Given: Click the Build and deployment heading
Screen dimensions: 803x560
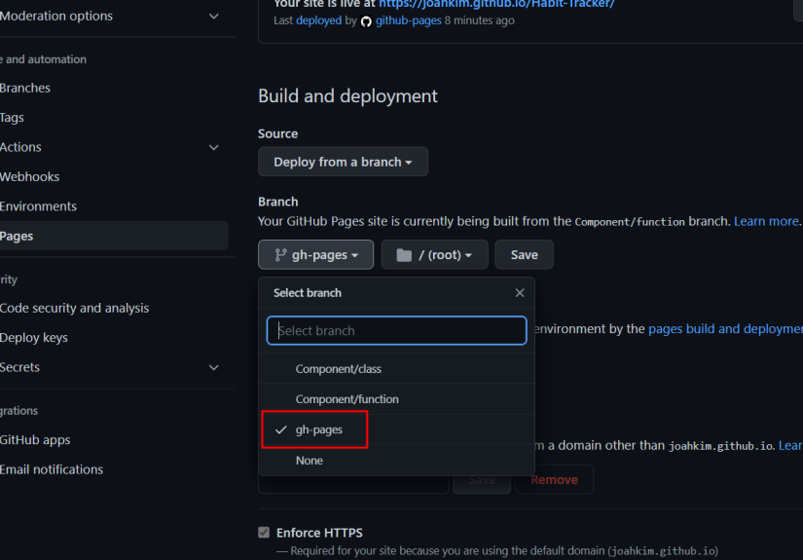Looking at the screenshot, I should tap(347, 96).
